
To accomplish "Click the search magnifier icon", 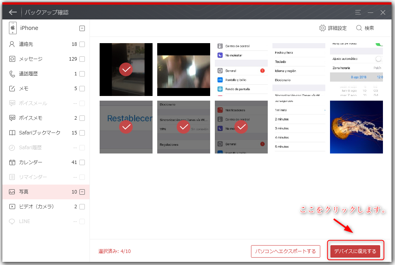I will tap(359, 28).
